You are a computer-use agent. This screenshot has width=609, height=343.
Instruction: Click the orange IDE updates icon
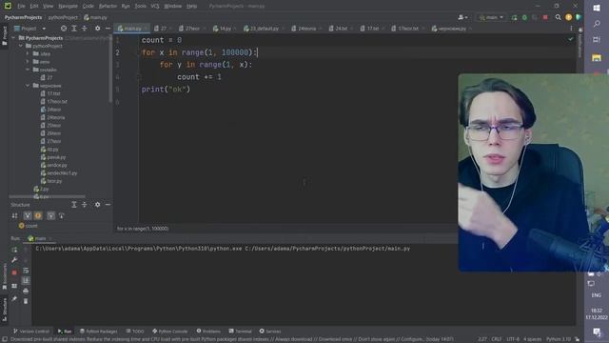click(x=569, y=17)
